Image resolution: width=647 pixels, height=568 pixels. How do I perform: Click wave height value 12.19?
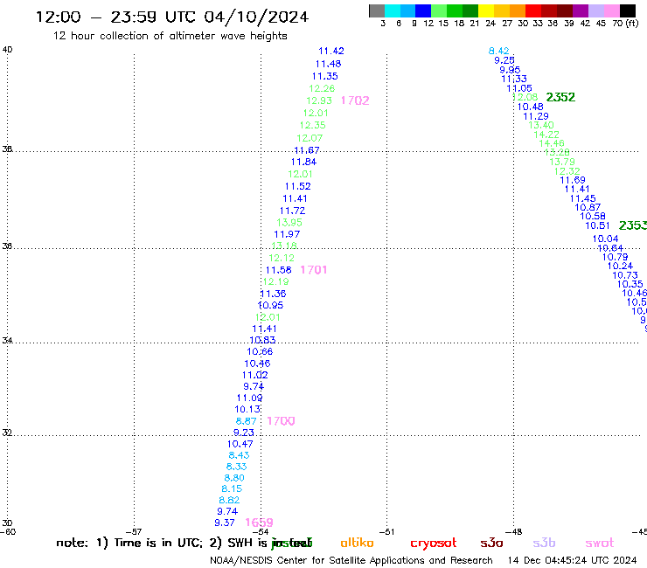pos(275,282)
